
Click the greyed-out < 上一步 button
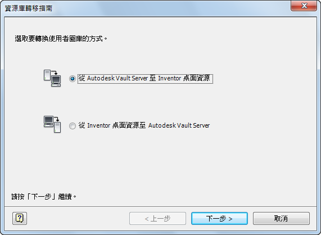(x=157, y=219)
